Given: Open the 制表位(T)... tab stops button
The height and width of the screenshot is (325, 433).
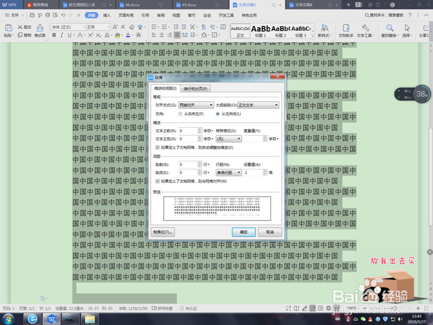Looking at the screenshot, I should (x=163, y=232).
